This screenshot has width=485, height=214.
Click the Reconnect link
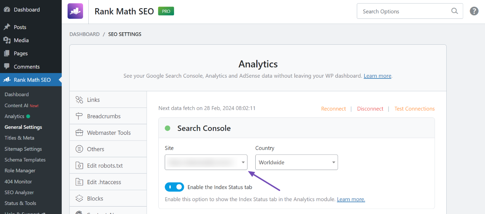point(333,109)
